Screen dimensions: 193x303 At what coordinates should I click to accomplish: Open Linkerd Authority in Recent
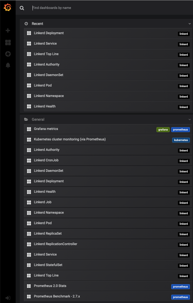coord(108,64)
